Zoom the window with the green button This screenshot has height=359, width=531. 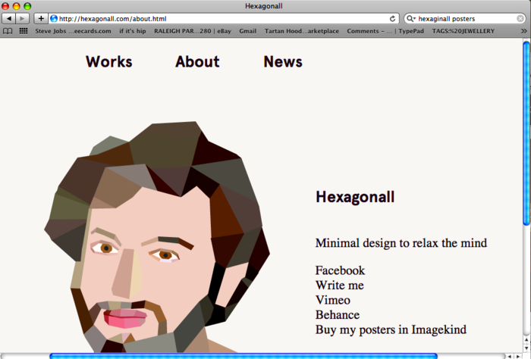click(27, 6)
